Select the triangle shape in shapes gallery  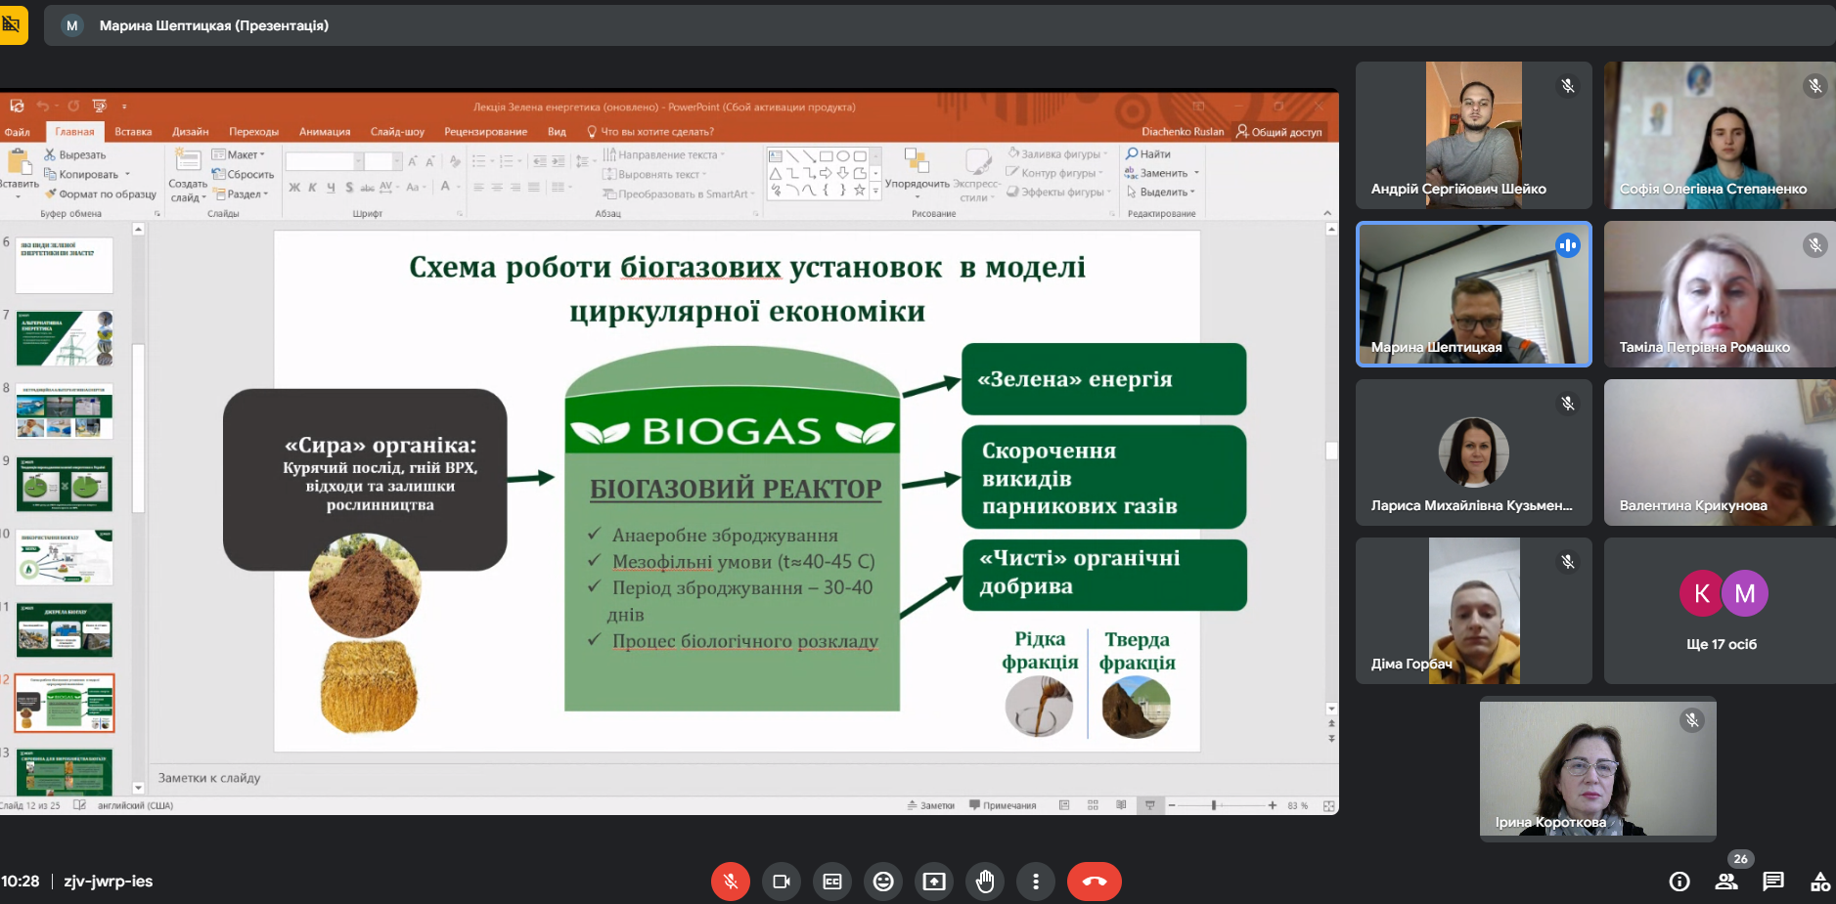(776, 173)
